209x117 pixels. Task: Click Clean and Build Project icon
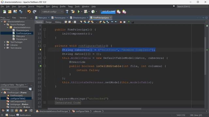(73, 12)
